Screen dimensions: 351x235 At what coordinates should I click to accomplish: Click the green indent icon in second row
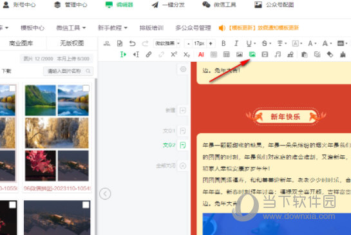click(123, 54)
